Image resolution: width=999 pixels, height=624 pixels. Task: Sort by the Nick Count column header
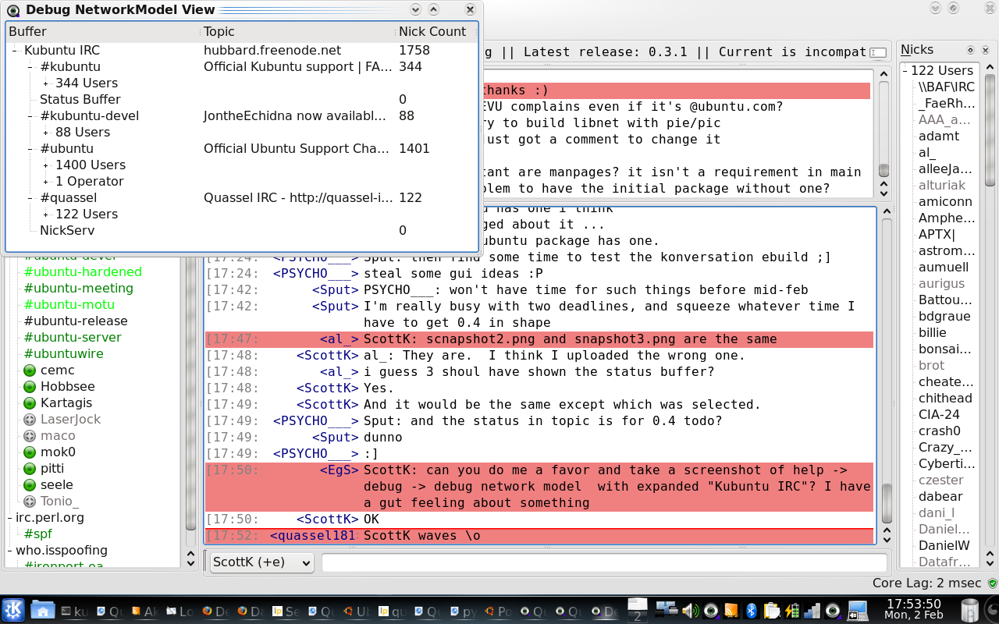point(437,32)
